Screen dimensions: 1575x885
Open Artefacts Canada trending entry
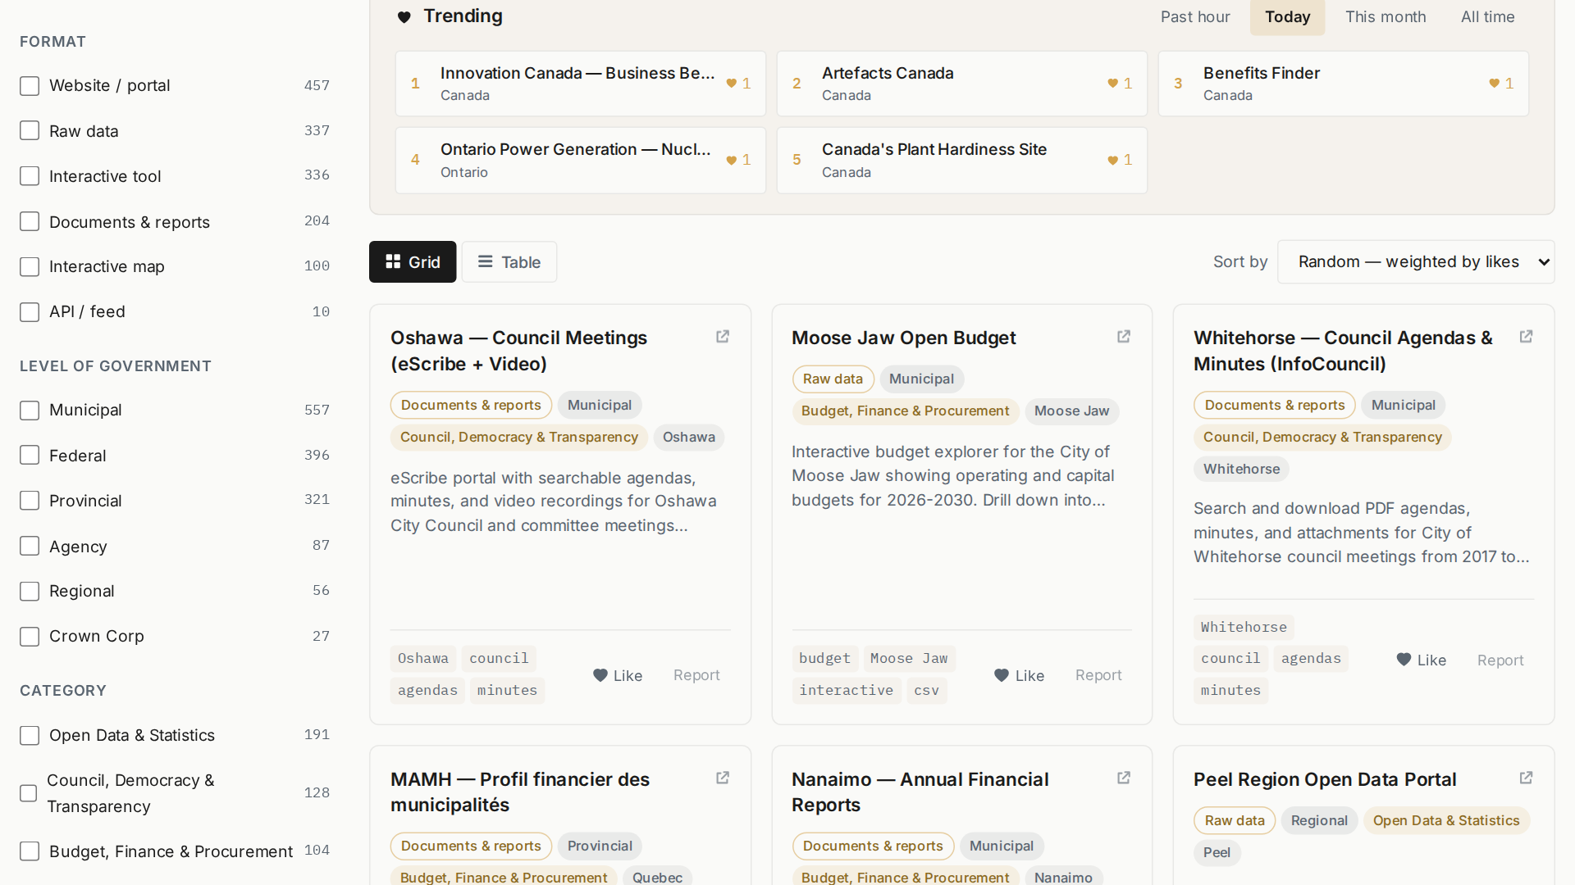[961, 84]
